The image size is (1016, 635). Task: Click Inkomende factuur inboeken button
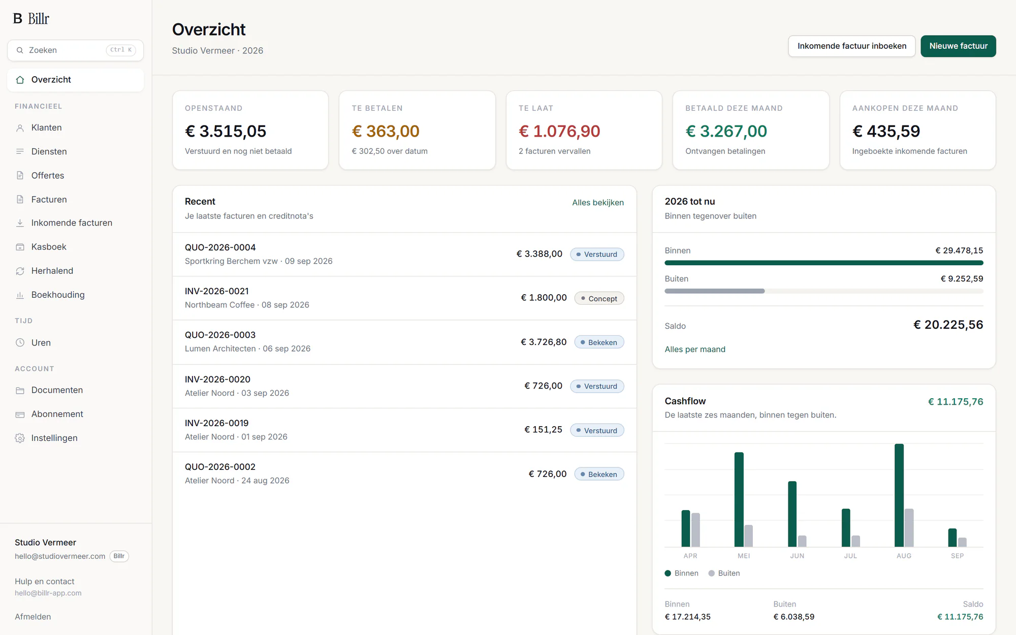pos(851,46)
